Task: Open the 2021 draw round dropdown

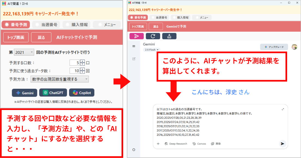Action: click(24, 52)
